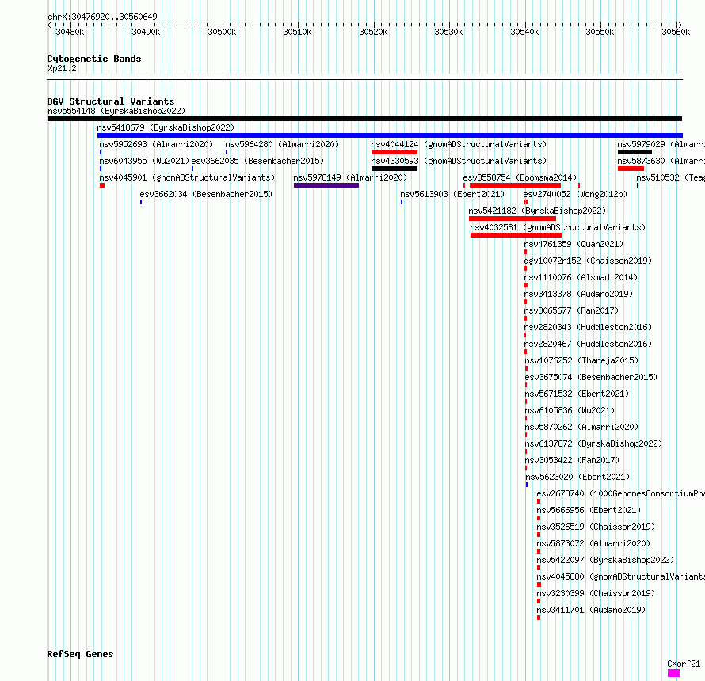Click nsv6043955 (Wu2021) label
The image size is (705, 681).
(144, 161)
